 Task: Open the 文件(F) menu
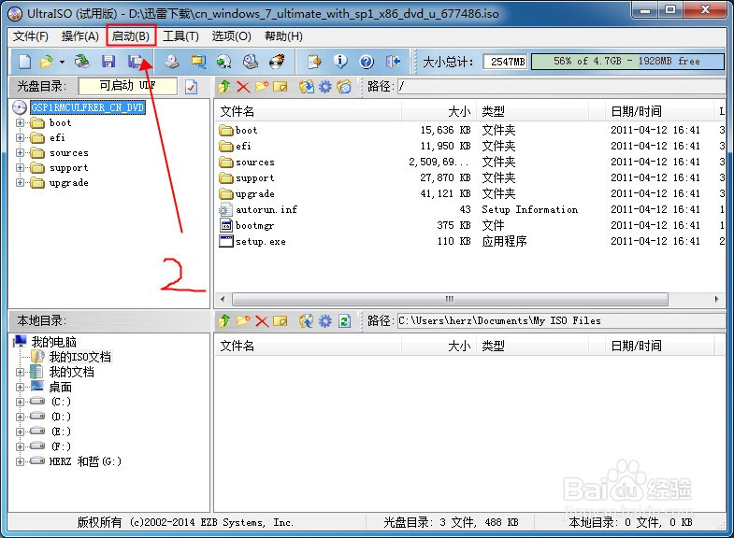point(31,36)
